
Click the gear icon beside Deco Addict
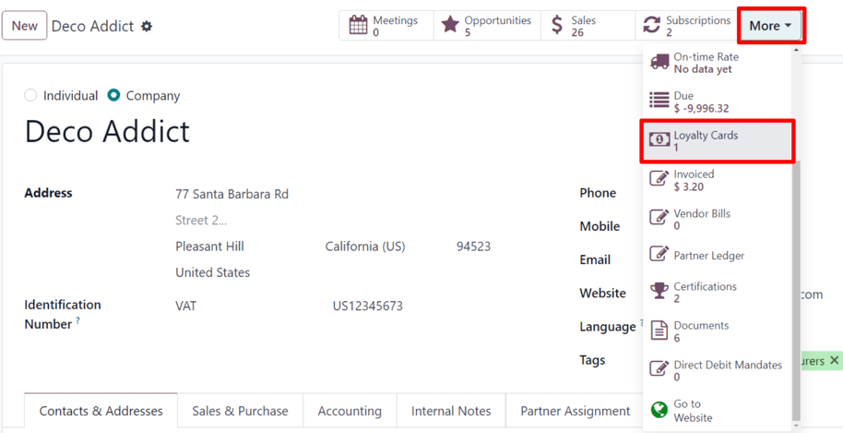[x=147, y=27]
